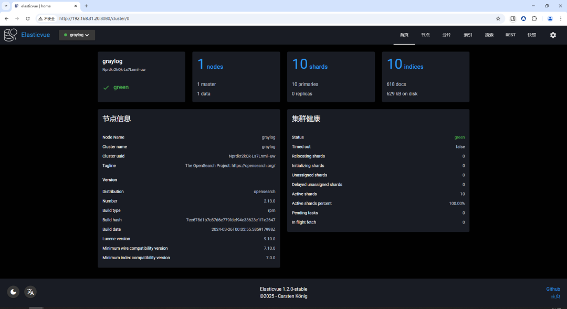Go back in browser history
Image resolution: width=567 pixels, height=309 pixels.
click(6, 18)
